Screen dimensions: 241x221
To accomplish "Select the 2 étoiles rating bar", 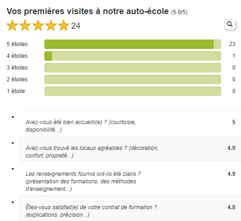I will [x=133, y=79].
